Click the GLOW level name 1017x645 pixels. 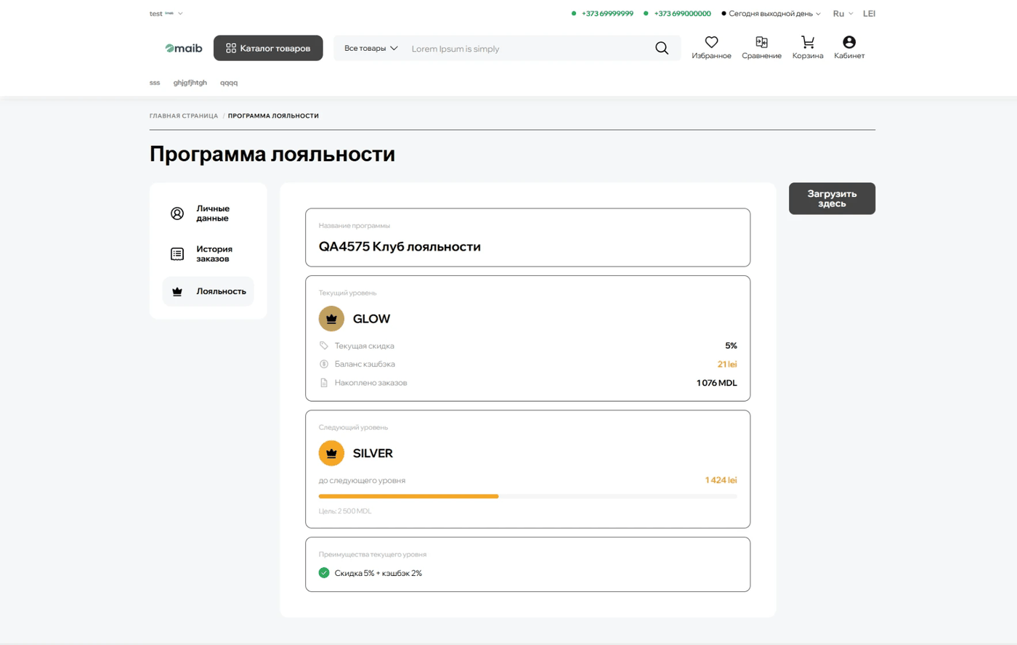[x=371, y=319]
